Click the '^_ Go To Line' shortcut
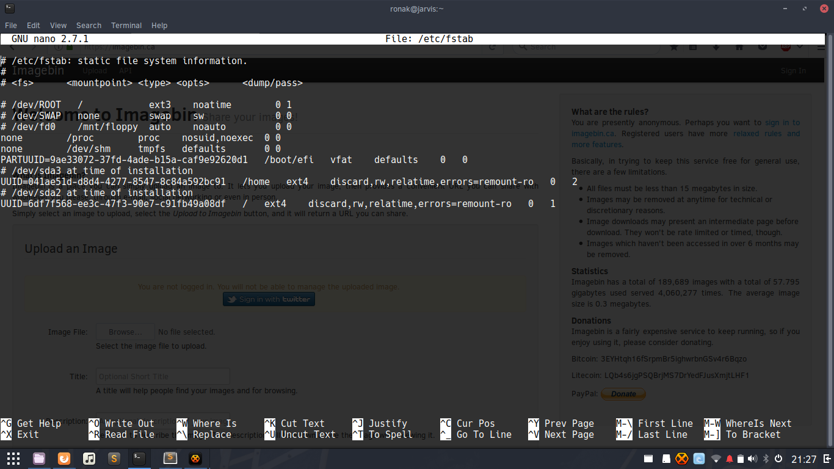 pyautogui.click(x=476, y=435)
